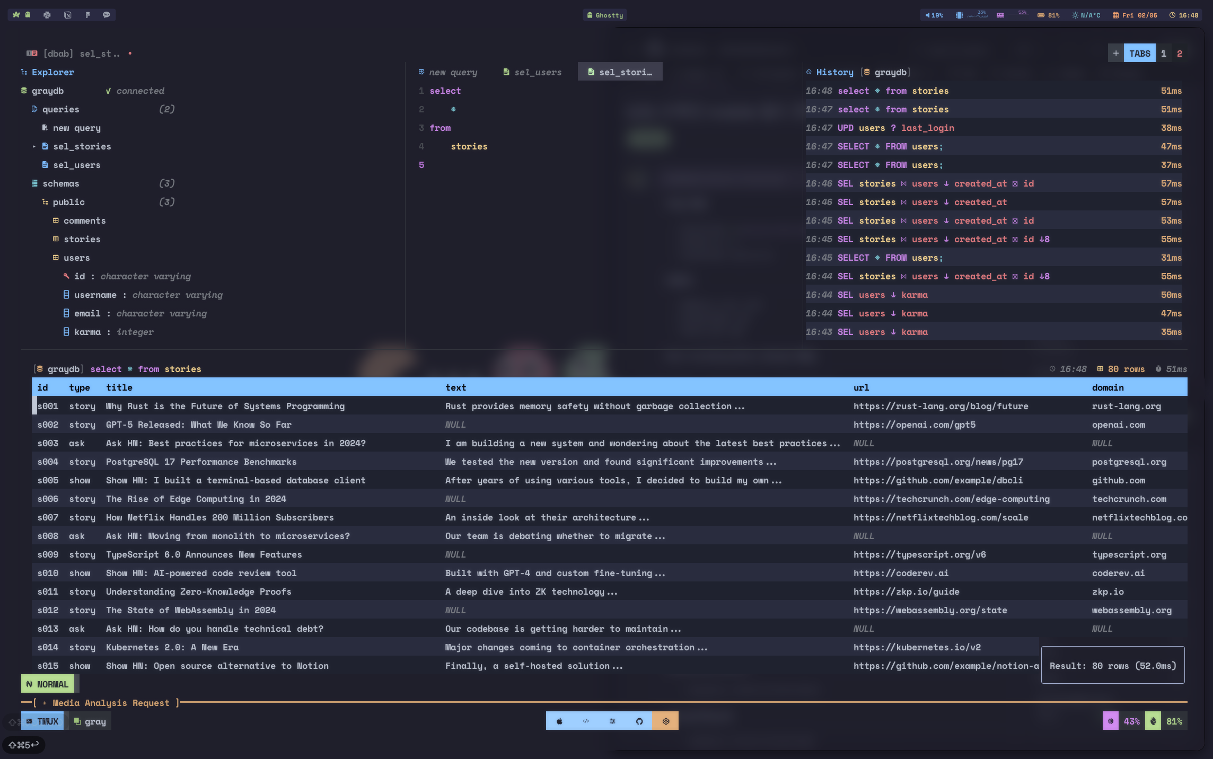Click the Slack icon in top bar
1213x759 pixels.
pyautogui.click(x=47, y=15)
